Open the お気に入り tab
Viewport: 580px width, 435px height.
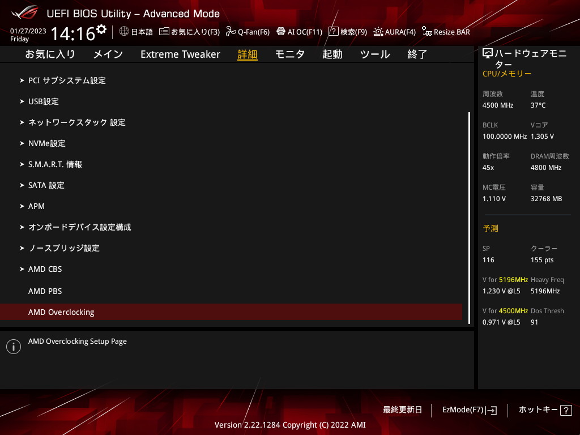[50, 54]
